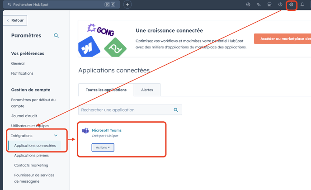
Task: Open the settings gear icon
Action: [x=292, y=5]
